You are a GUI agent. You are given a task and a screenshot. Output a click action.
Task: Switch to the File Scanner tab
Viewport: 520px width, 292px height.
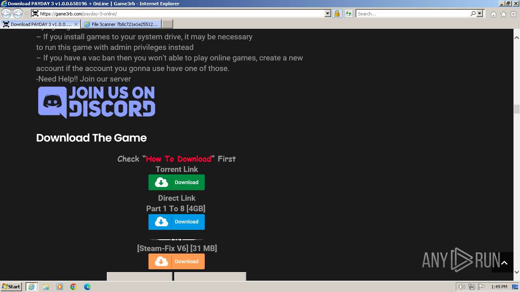(121, 24)
